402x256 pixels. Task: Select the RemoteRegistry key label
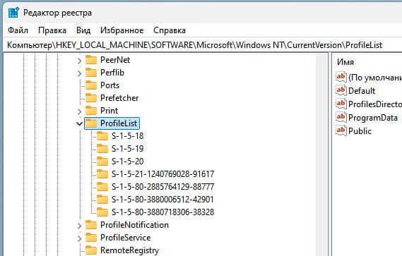tap(129, 250)
